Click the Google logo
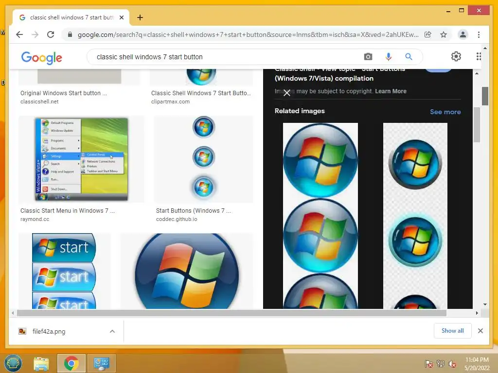Screen dimensions: 498x373 tap(42, 58)
